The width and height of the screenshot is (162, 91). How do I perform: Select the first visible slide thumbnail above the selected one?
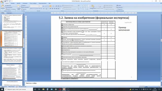click(12, 22)
